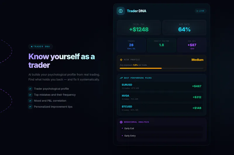The image size is (234, 155).
Task: Click the Trades 28 stat card
Action: point(131,45)
